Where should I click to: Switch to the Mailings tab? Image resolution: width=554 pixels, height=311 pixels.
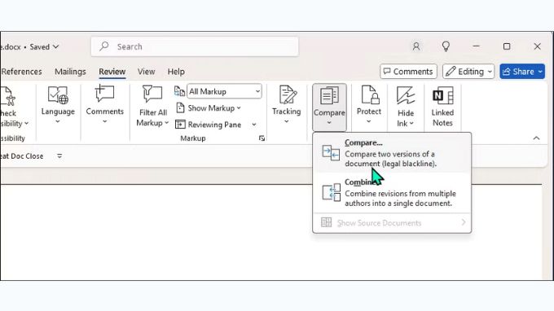(70, 72)
